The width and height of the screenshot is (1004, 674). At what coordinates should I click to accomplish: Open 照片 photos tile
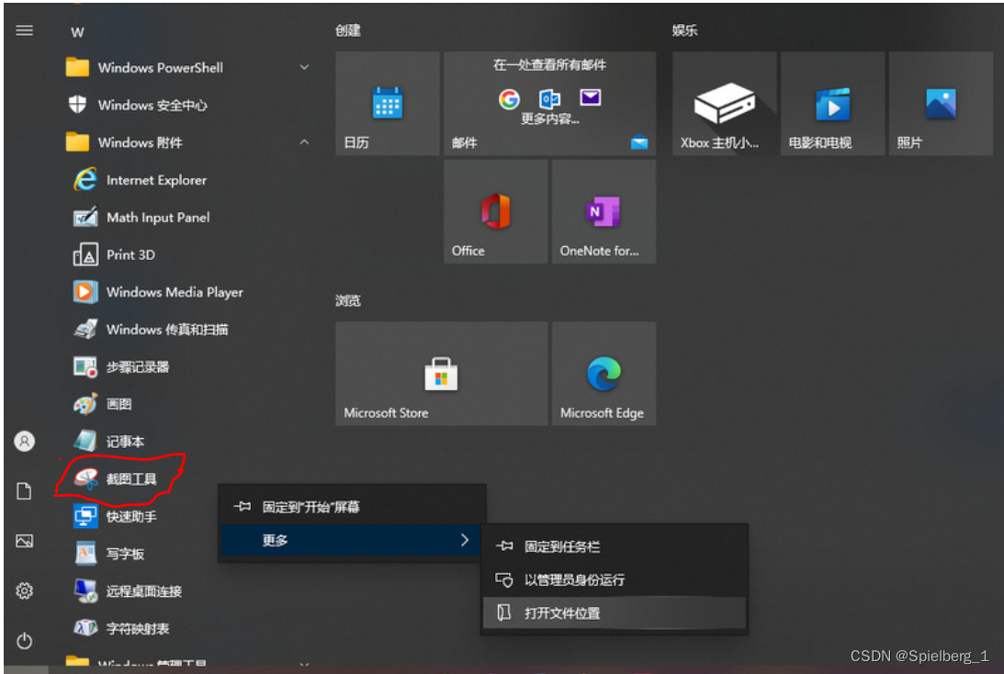coord(941,104)
